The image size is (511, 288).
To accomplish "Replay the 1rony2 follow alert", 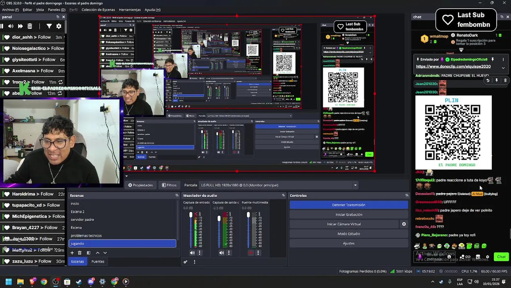I will [60, 82].
